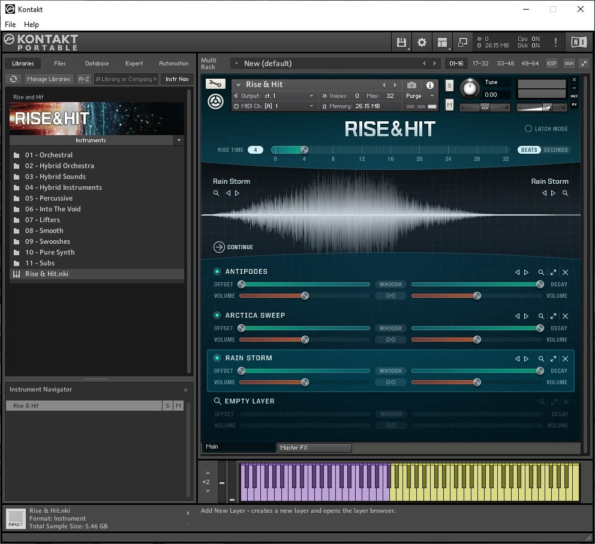Toggle Antipodes layer on/off
Viewport: 595px width, 544px height.
pyautogui.click(x=217, y=271)
